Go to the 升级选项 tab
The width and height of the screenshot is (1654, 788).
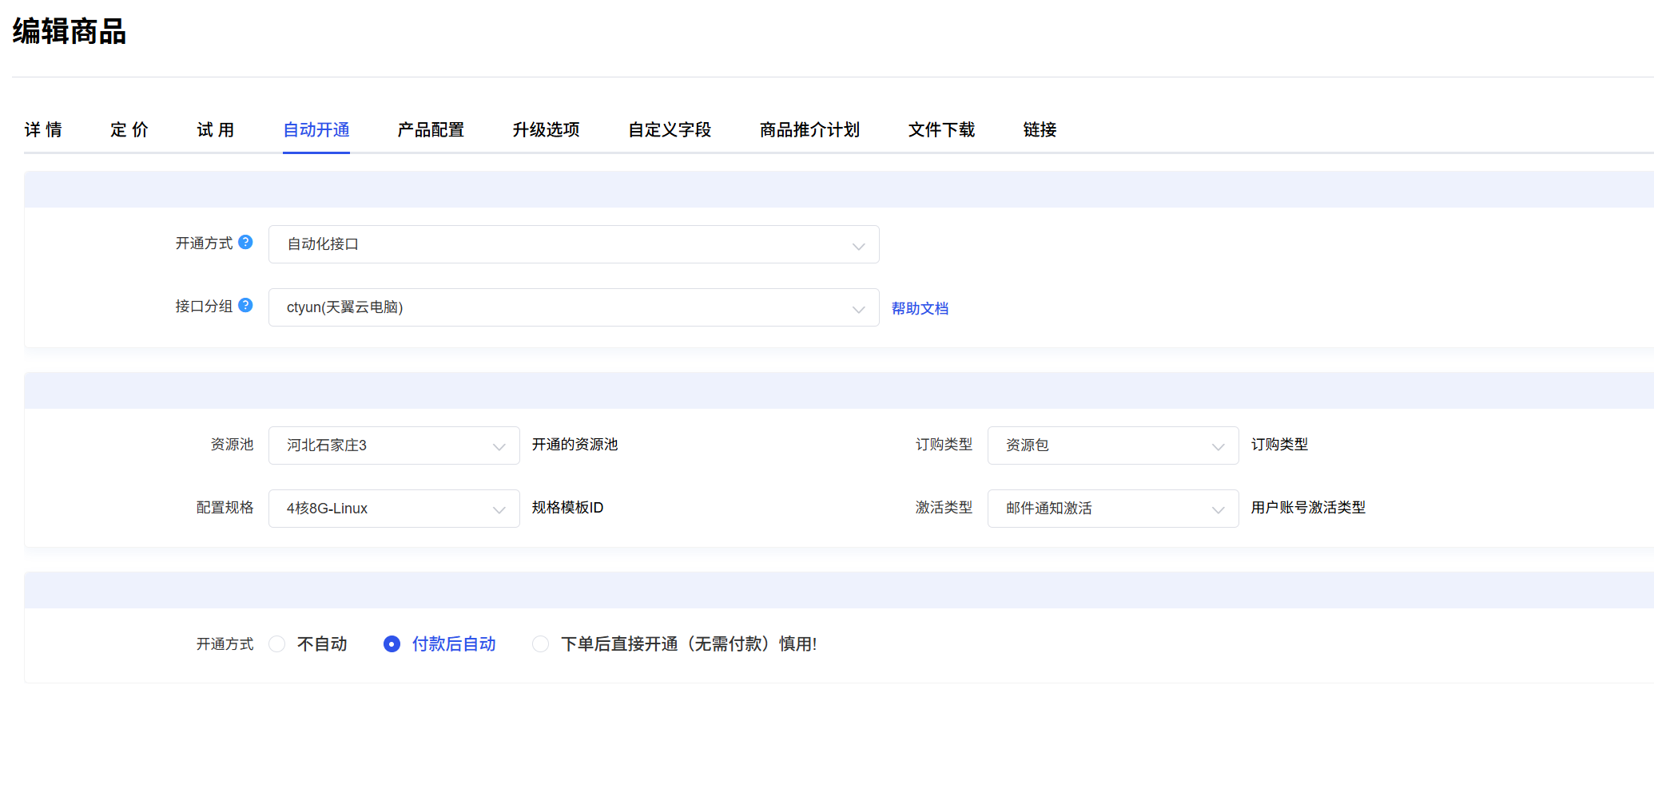[x=546, y=129]
